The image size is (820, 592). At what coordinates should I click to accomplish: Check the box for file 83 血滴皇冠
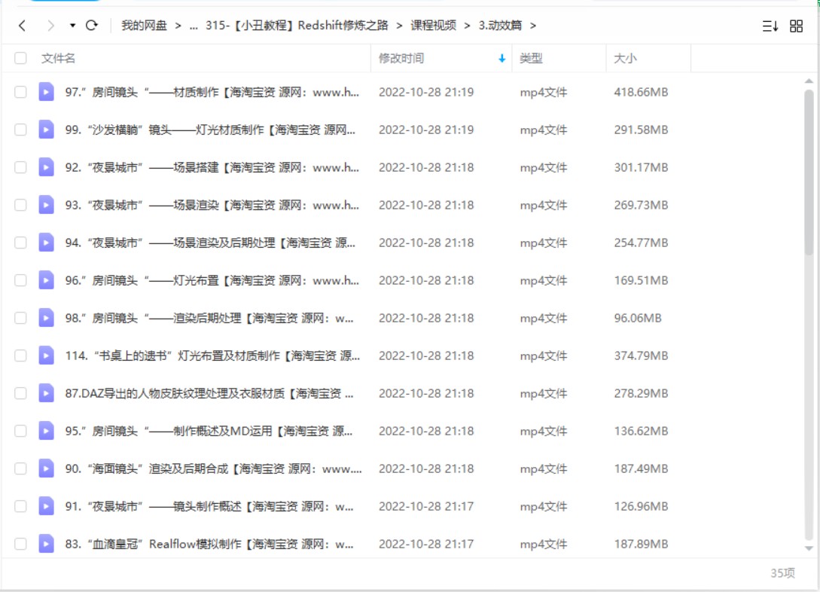20,544
